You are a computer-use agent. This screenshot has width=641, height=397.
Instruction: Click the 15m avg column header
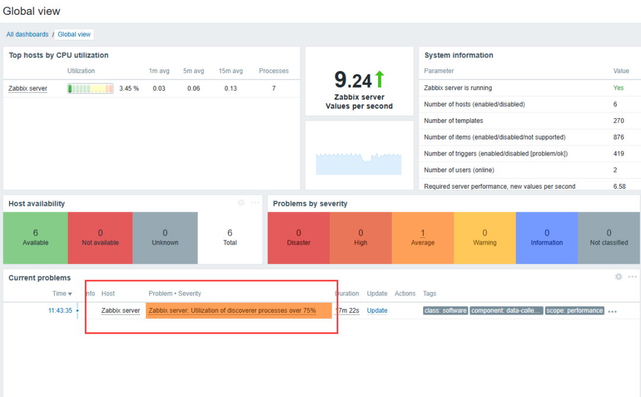coord(230,71)
